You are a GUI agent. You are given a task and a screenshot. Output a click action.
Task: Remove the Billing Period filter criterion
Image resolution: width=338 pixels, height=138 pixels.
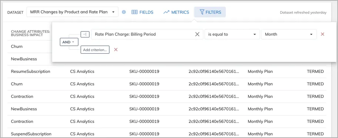pos(322,34)
